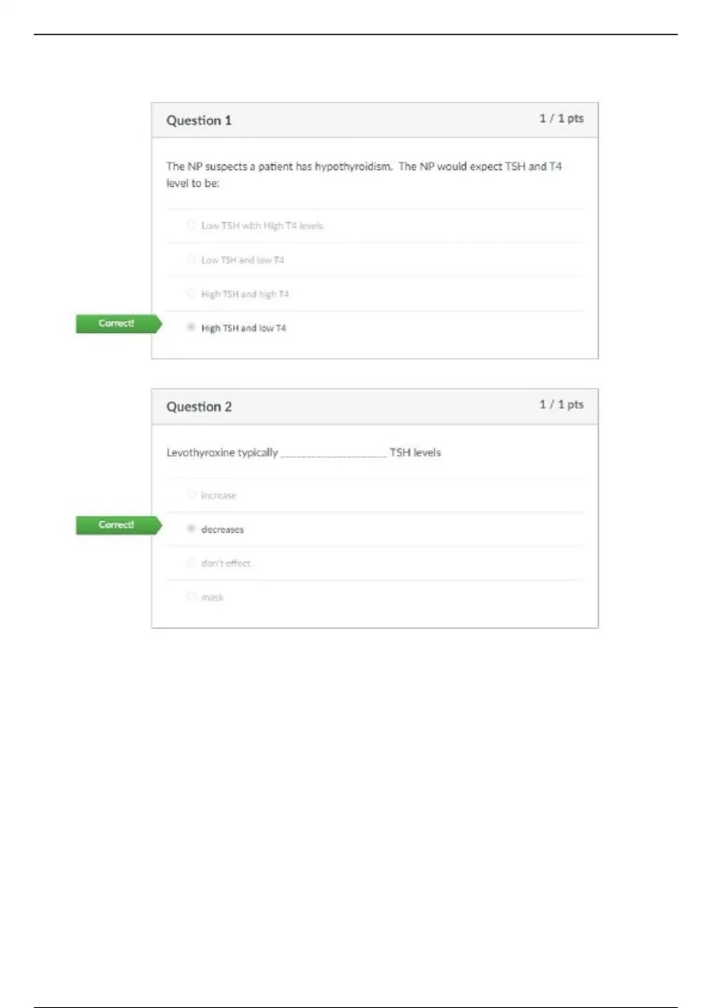Click the 'Low TSH with High T4 levels' answer text

pyautogui.click(x=262, y=226)
